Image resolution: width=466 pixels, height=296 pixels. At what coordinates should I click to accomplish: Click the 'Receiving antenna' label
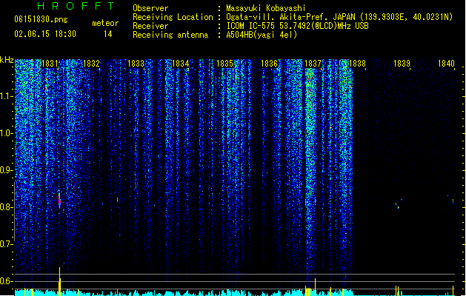[x=170, y=35]
